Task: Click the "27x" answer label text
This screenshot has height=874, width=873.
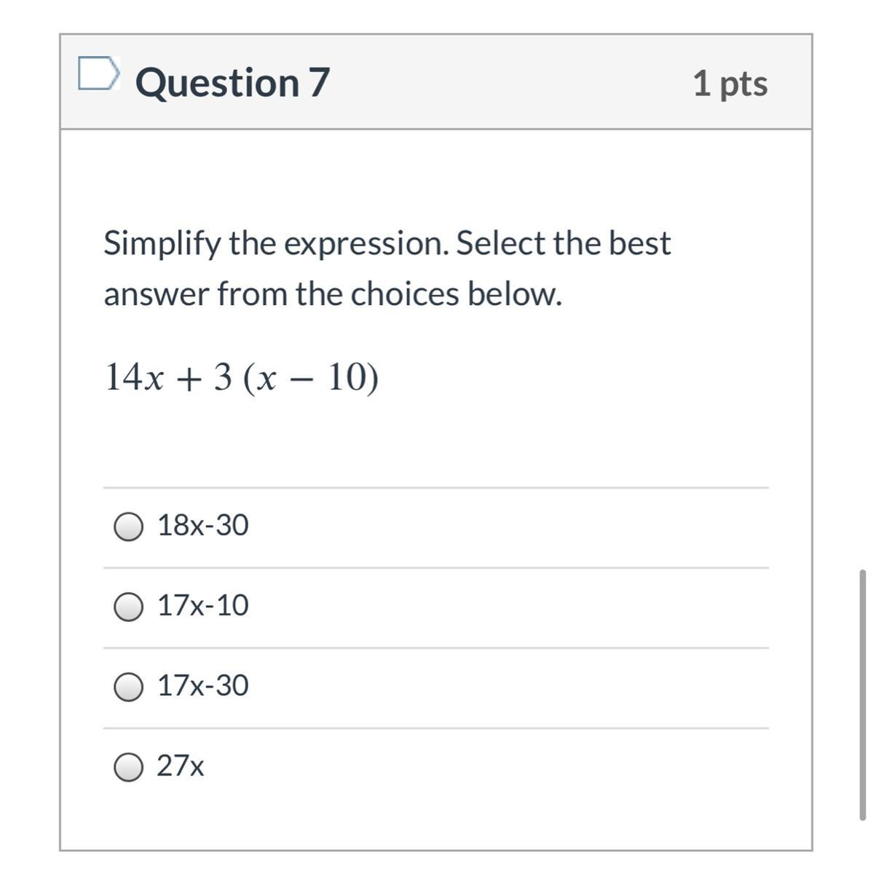Action: click(x=181, y=765)
